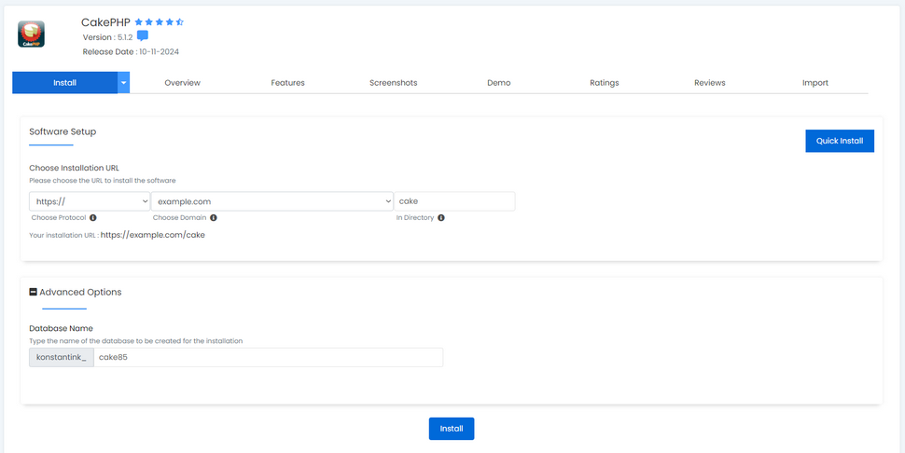The height and width of the screenshot is (453, 905).
Task: Click the Choose Installation URL label
Action: tap(75, 169)
